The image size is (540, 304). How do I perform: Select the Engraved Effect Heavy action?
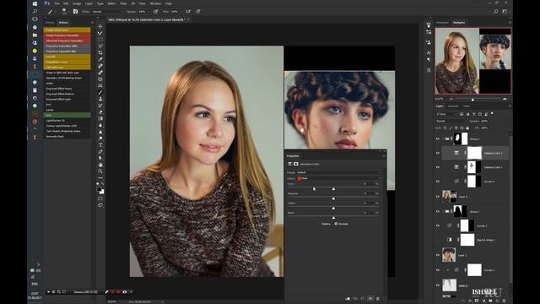coord(67,89)
